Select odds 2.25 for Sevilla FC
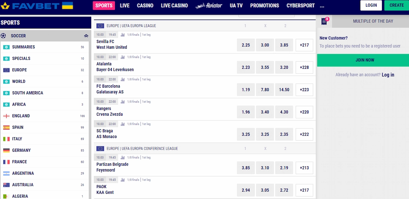409x199 pixels. [246, 45]
